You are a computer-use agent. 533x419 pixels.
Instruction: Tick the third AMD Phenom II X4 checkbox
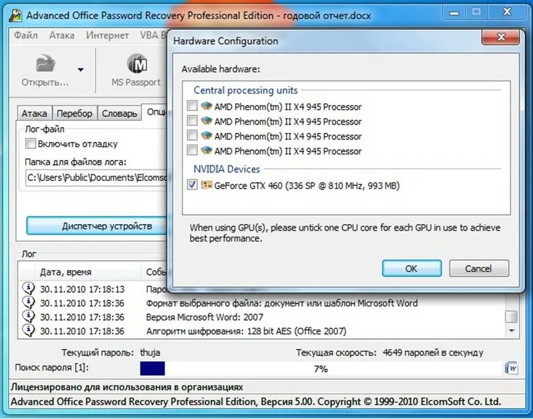coord(192,135)
